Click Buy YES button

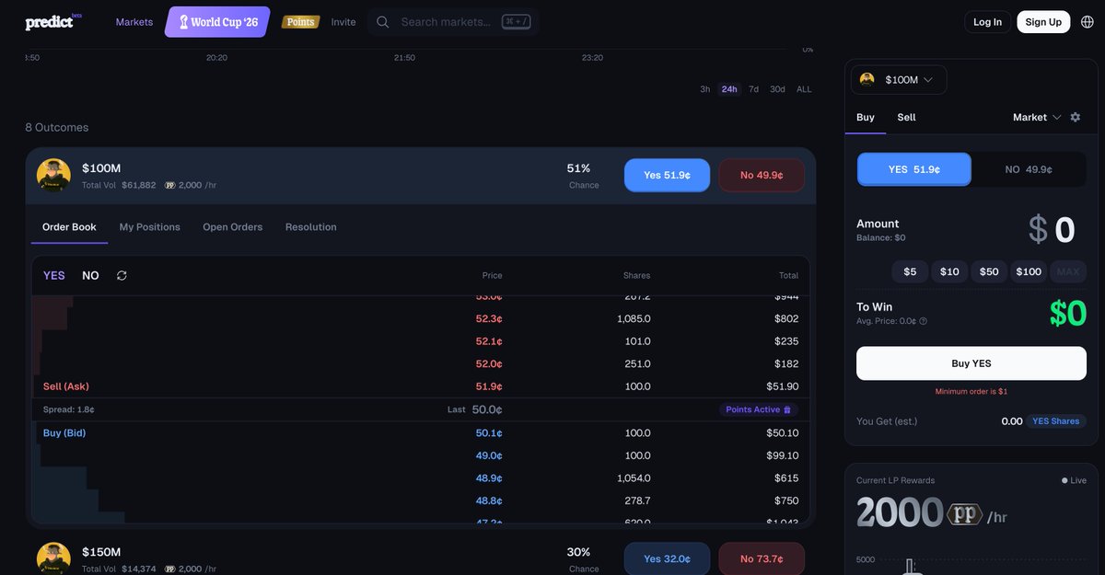pyautogui.click(x=971, y=363)
